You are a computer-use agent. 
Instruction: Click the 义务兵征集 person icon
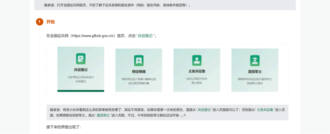coord(197,61)
